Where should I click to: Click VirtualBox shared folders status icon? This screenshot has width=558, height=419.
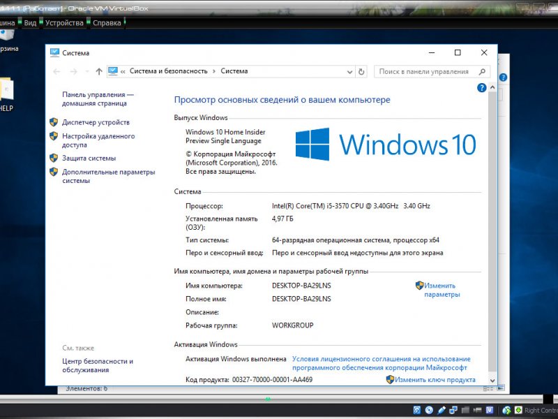pos(465,411)
